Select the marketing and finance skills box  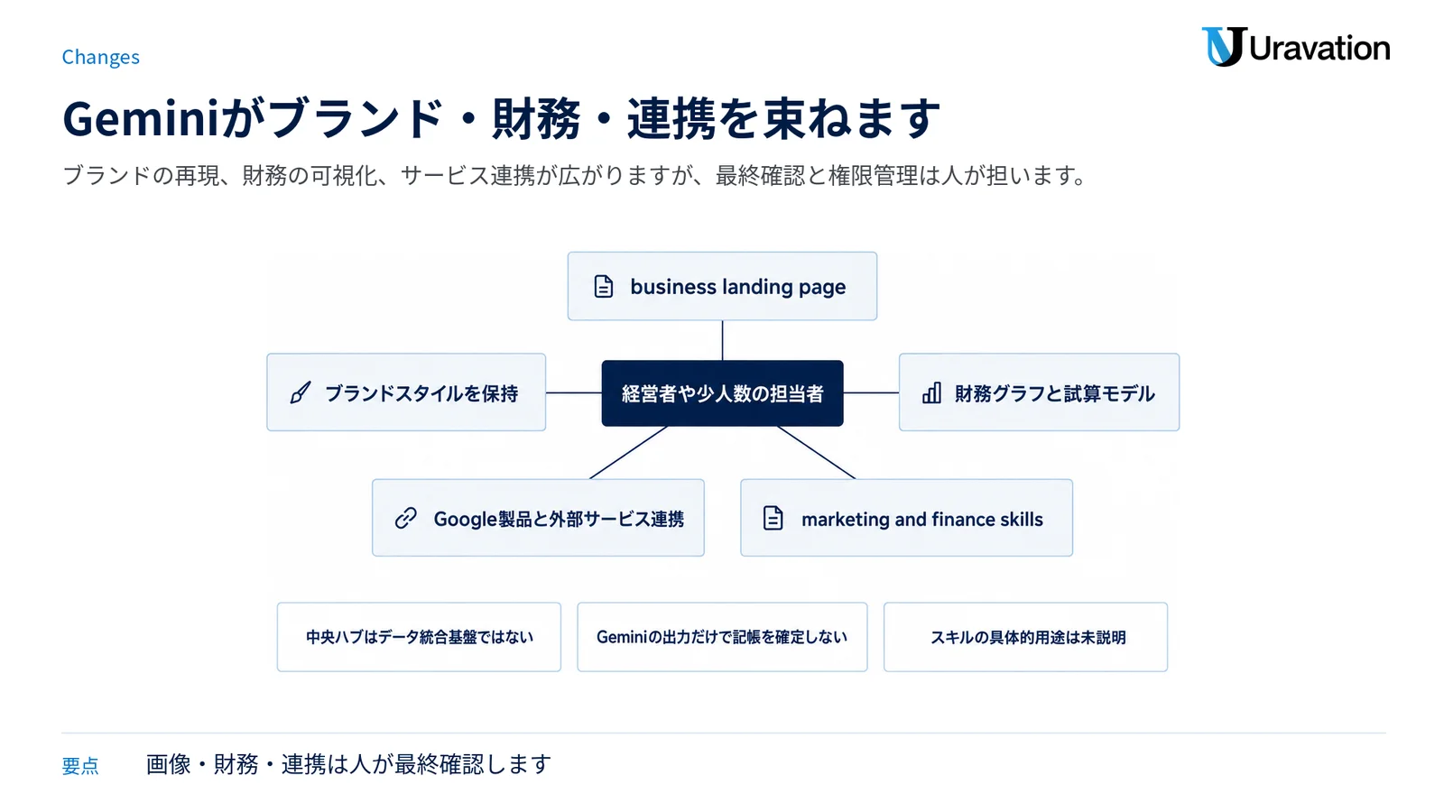point(906,518)
